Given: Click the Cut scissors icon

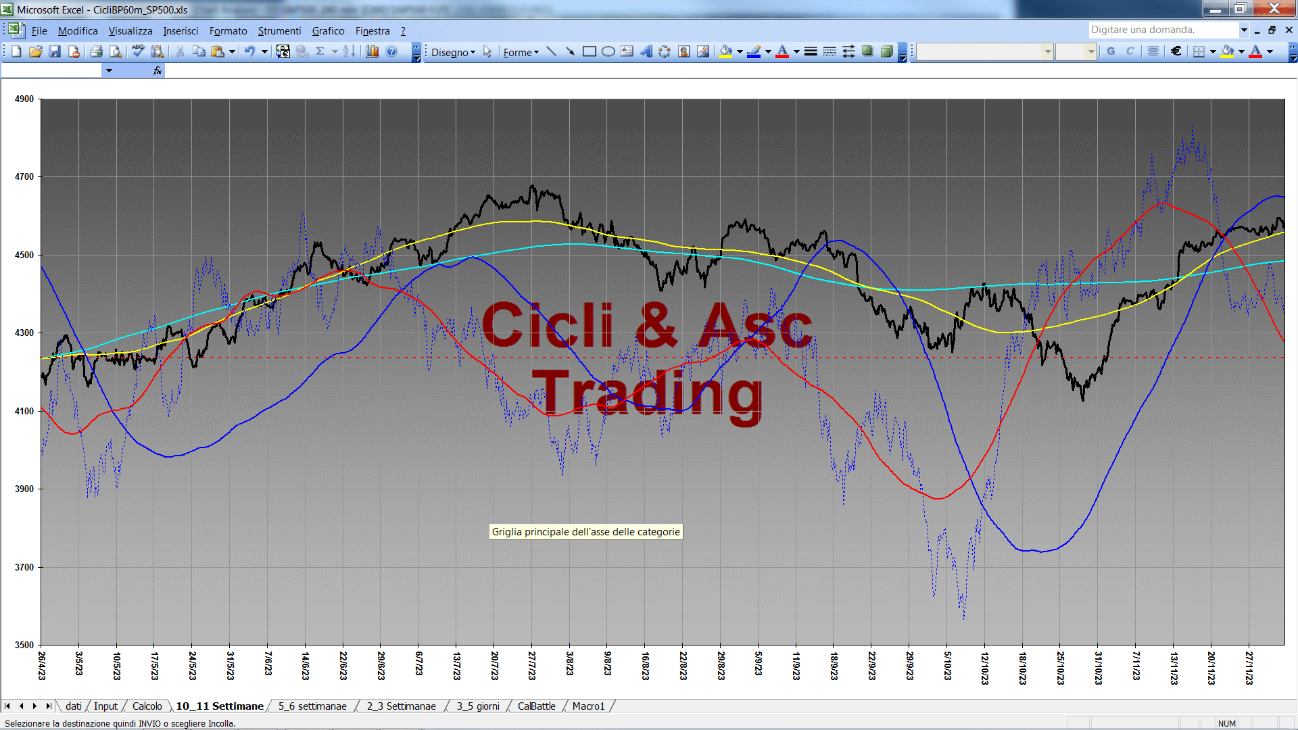Looking at the screenshot, I should click(180, 51).
